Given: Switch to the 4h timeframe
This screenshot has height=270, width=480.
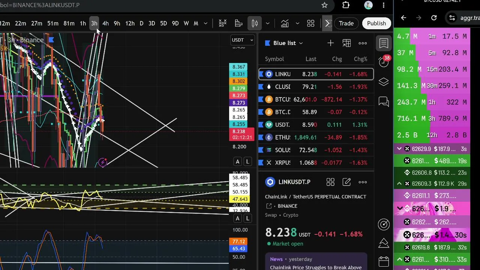Looking at the screenshot, I should (105, 24).
